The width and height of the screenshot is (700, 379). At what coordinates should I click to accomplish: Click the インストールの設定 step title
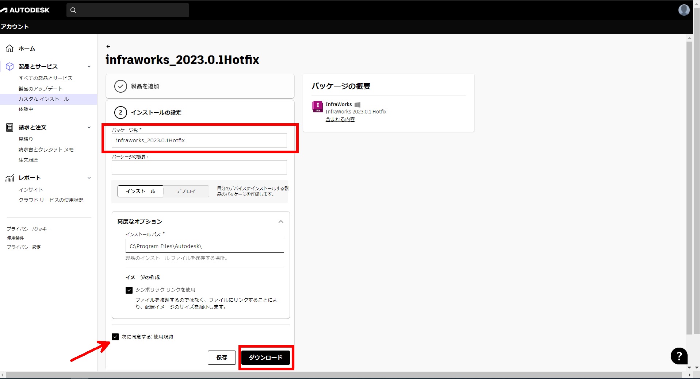156,112
